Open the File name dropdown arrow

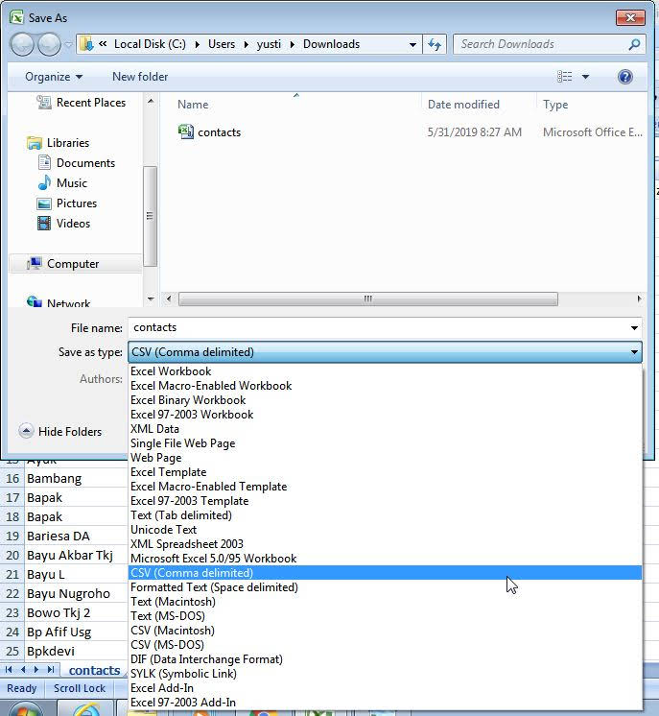coord(634,328)
